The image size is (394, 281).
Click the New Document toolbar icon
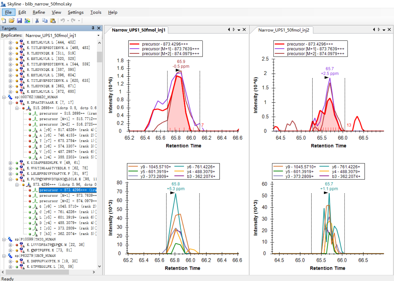4,21
